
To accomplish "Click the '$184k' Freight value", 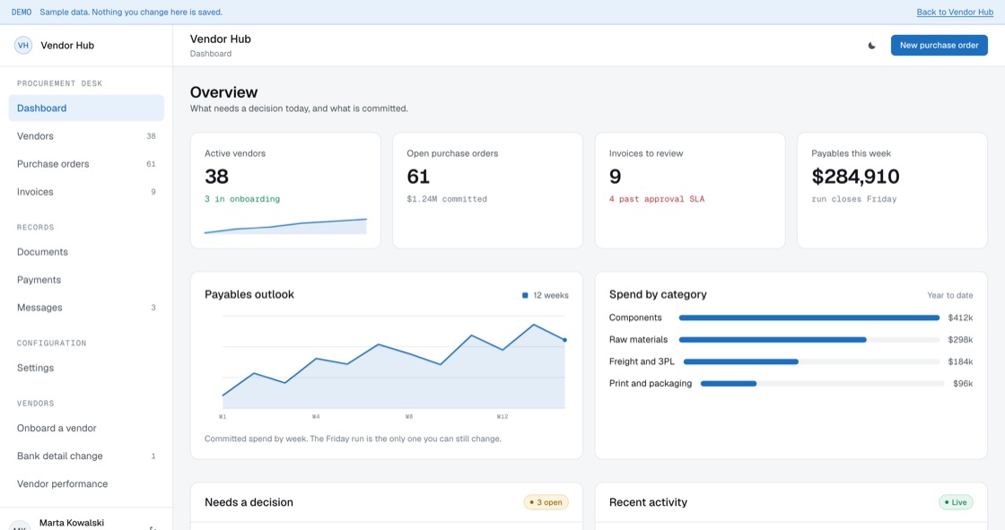I will tap(960, 361).
